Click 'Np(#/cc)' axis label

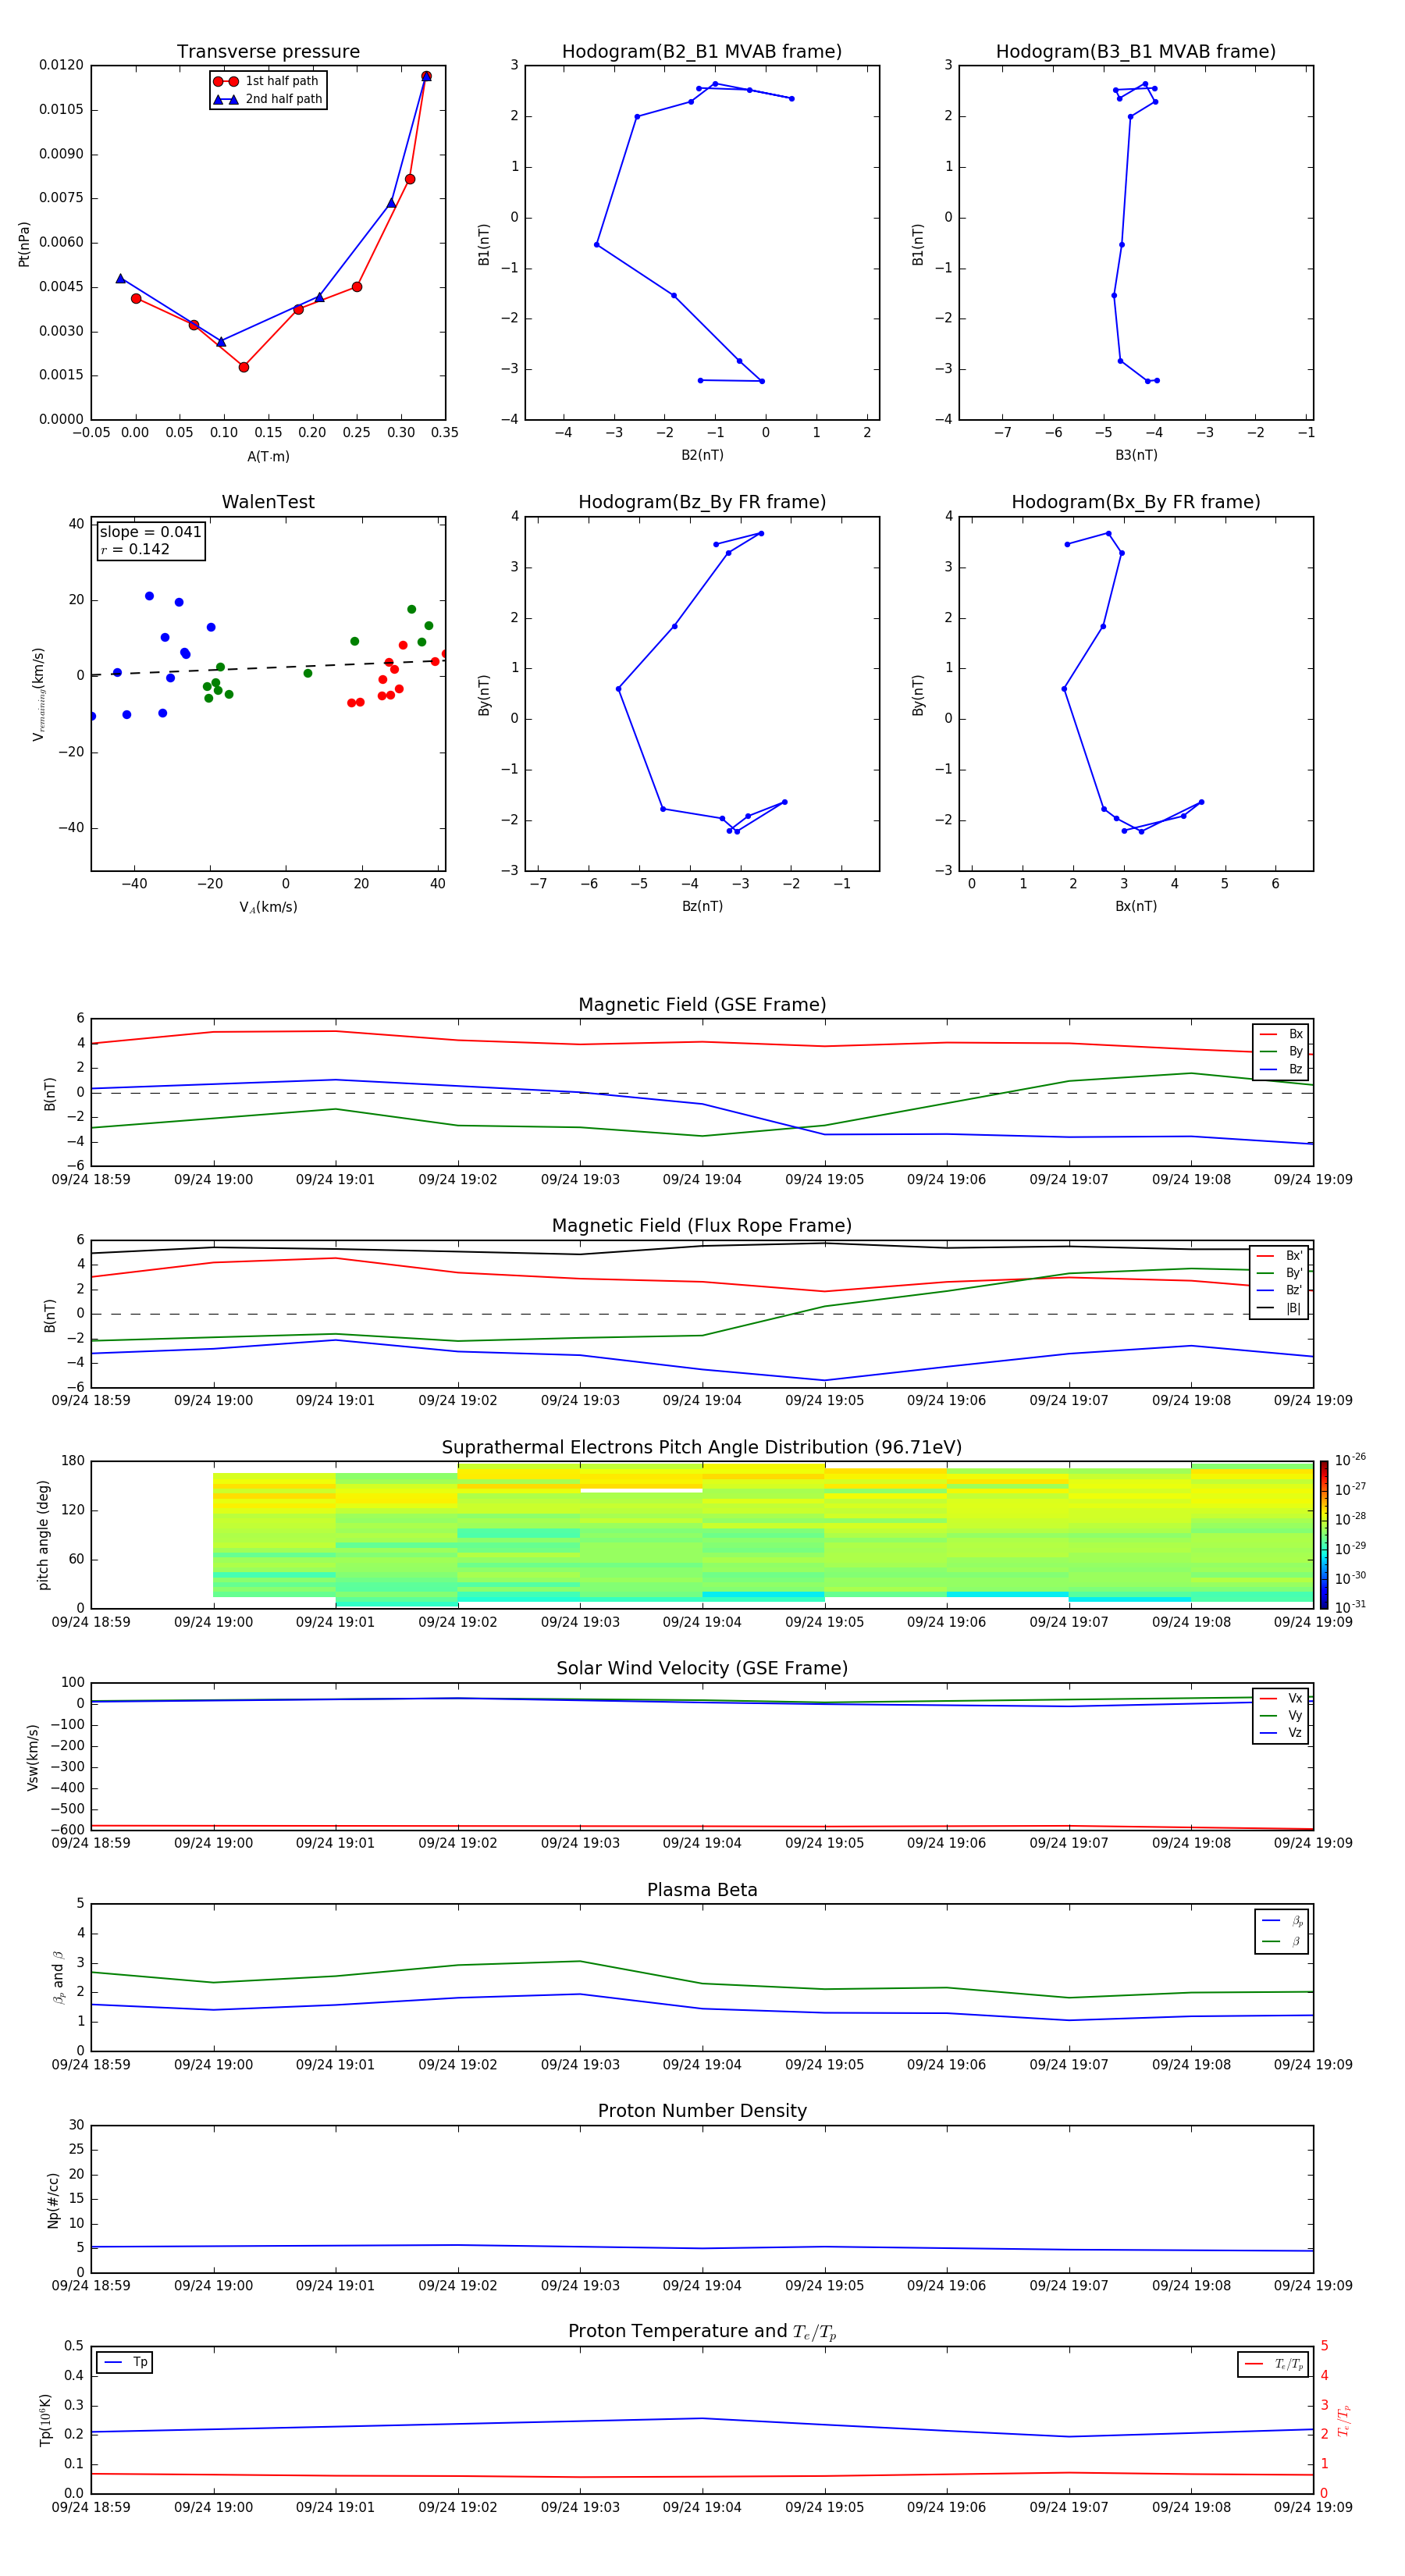(x=53, y=2200)
